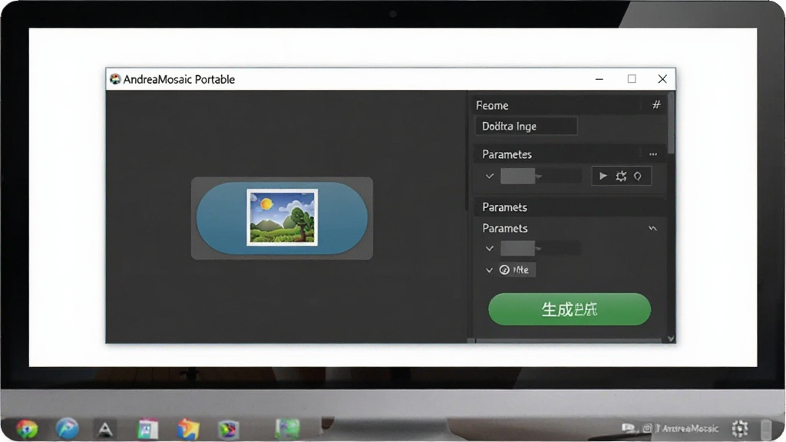Click the hash icon in the Feome header
The height and width of the screenshot is (442, 786).
click(656, 104)
